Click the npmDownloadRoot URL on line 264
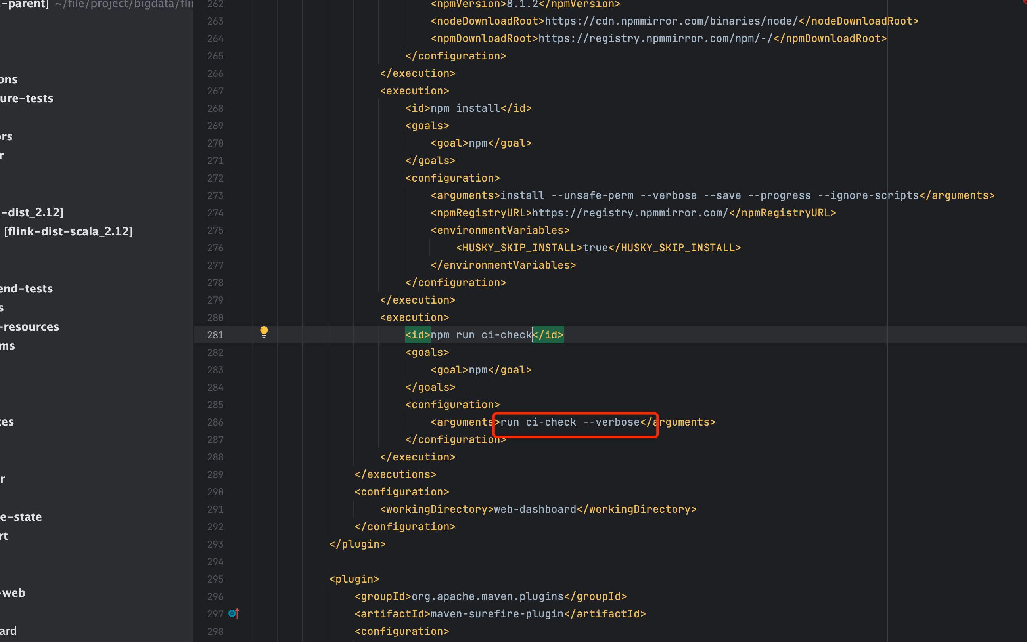This screenshot has width=1027, height=642. (x=656, y=38)
